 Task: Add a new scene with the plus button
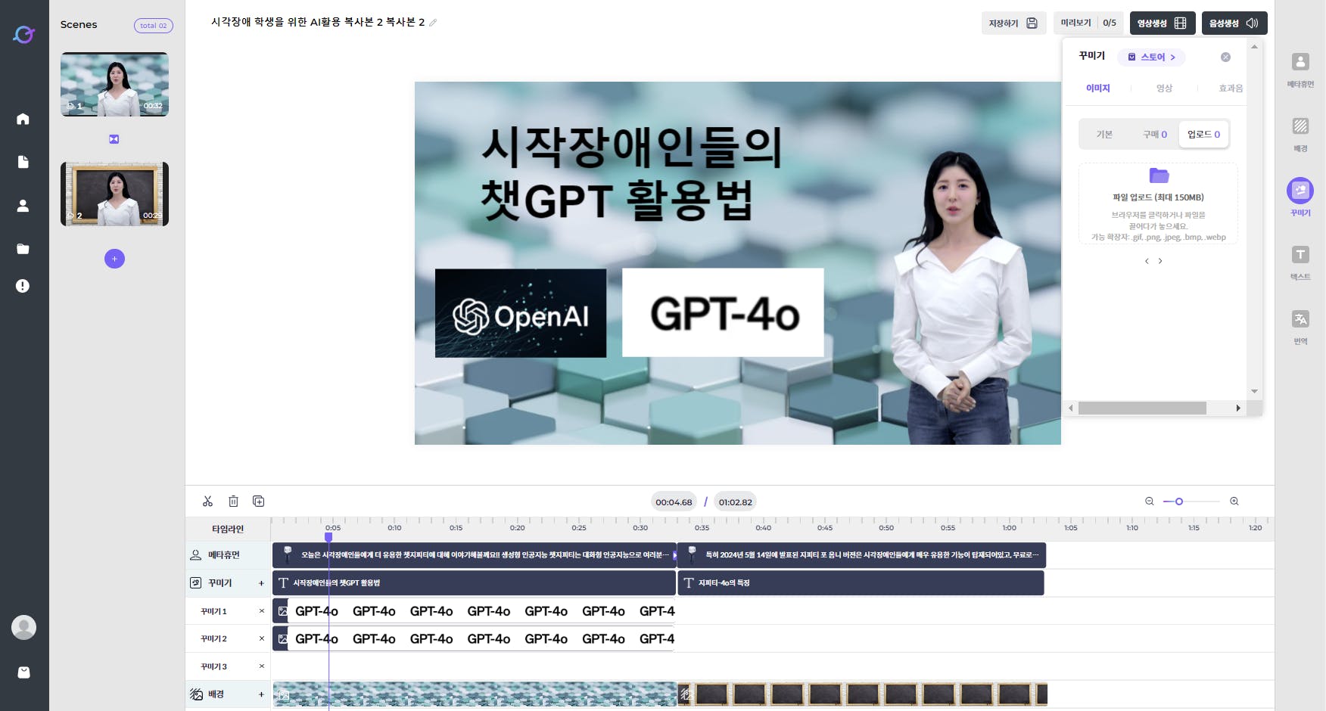point(114,259)
